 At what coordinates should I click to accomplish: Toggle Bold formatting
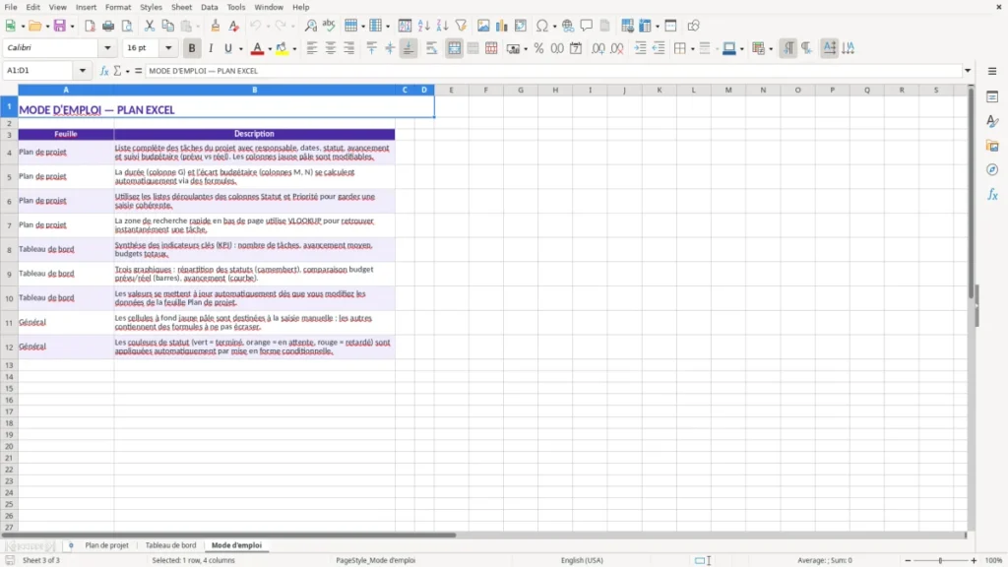(x=192, y=48)
